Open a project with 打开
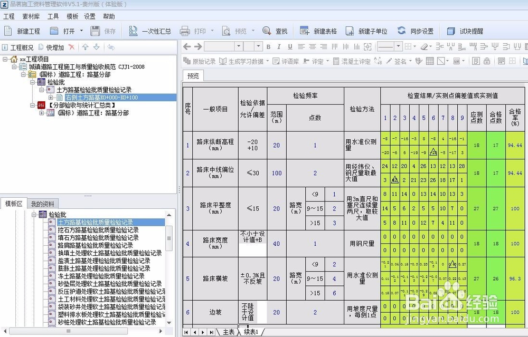 [63, 31]
